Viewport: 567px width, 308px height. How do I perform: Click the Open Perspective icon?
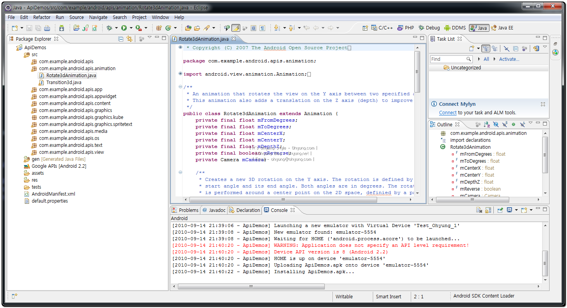(365, 28)
